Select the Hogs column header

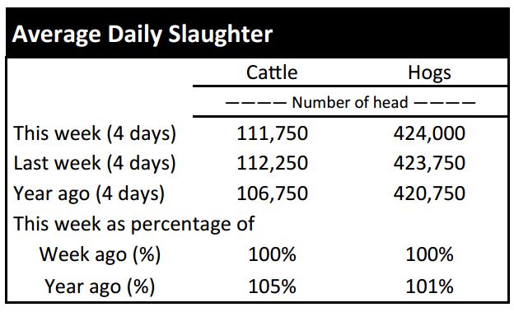[x=429, y=73]
